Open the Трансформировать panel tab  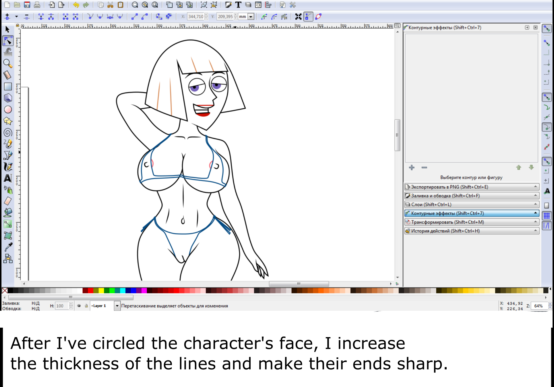click(472, 222)
